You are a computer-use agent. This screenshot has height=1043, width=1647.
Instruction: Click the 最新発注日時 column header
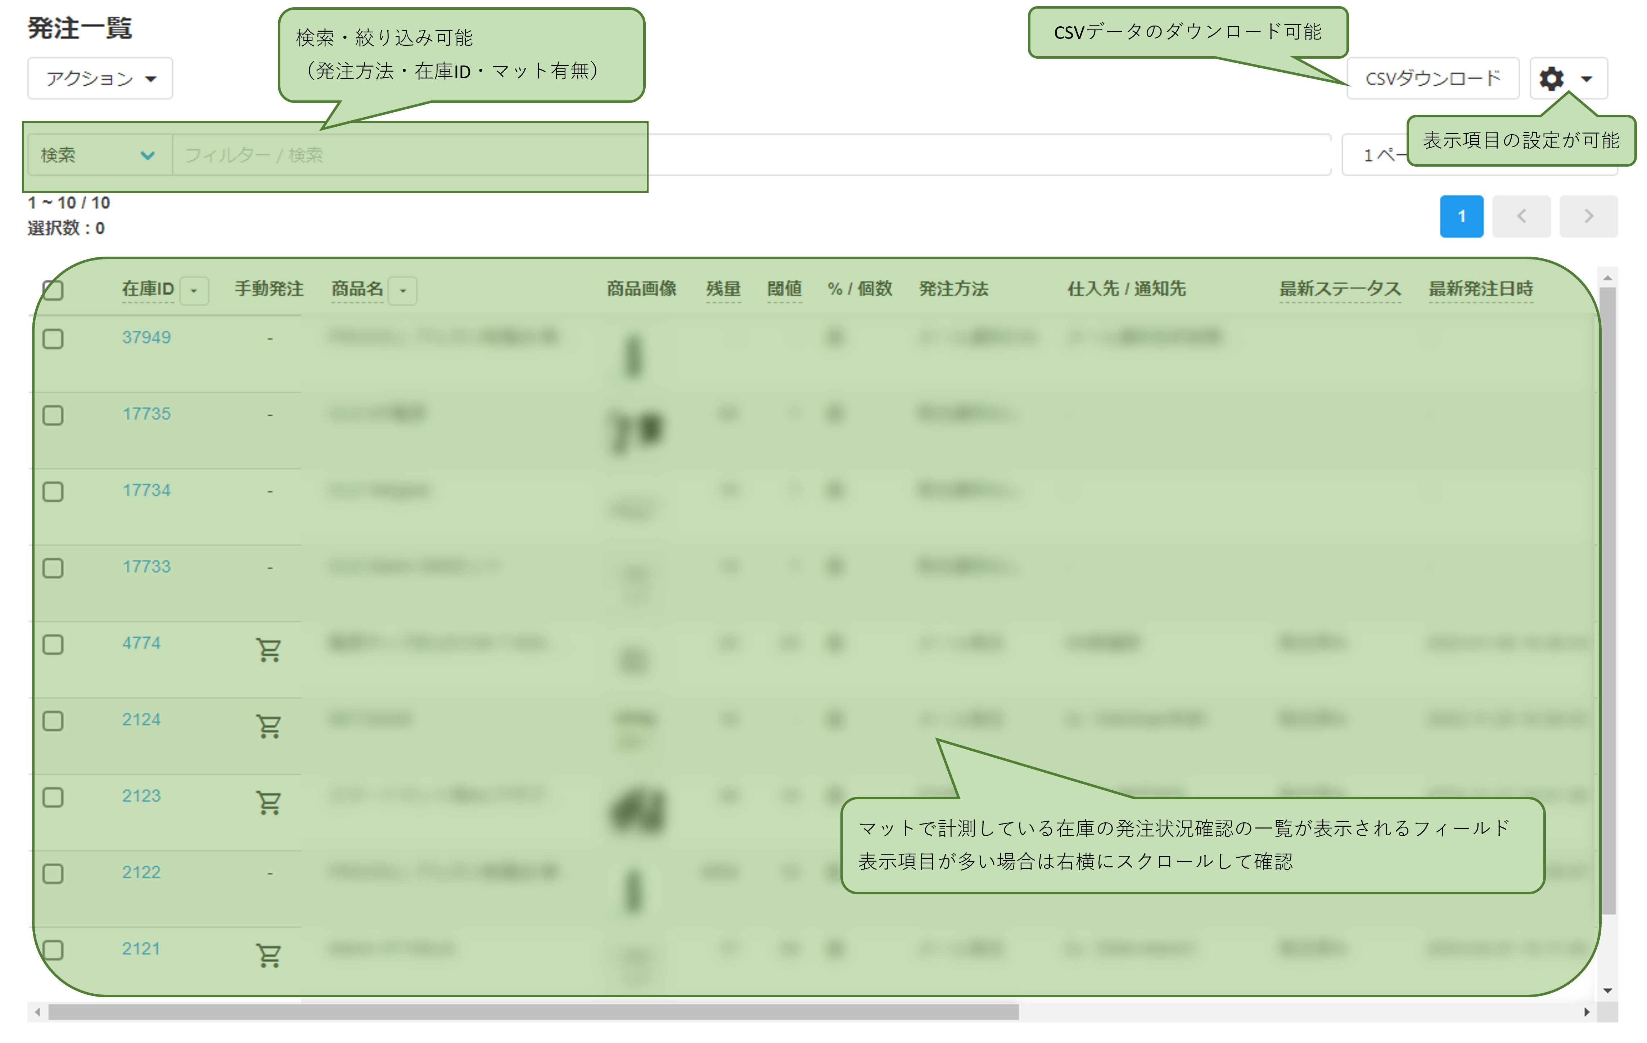point(1481,289)
